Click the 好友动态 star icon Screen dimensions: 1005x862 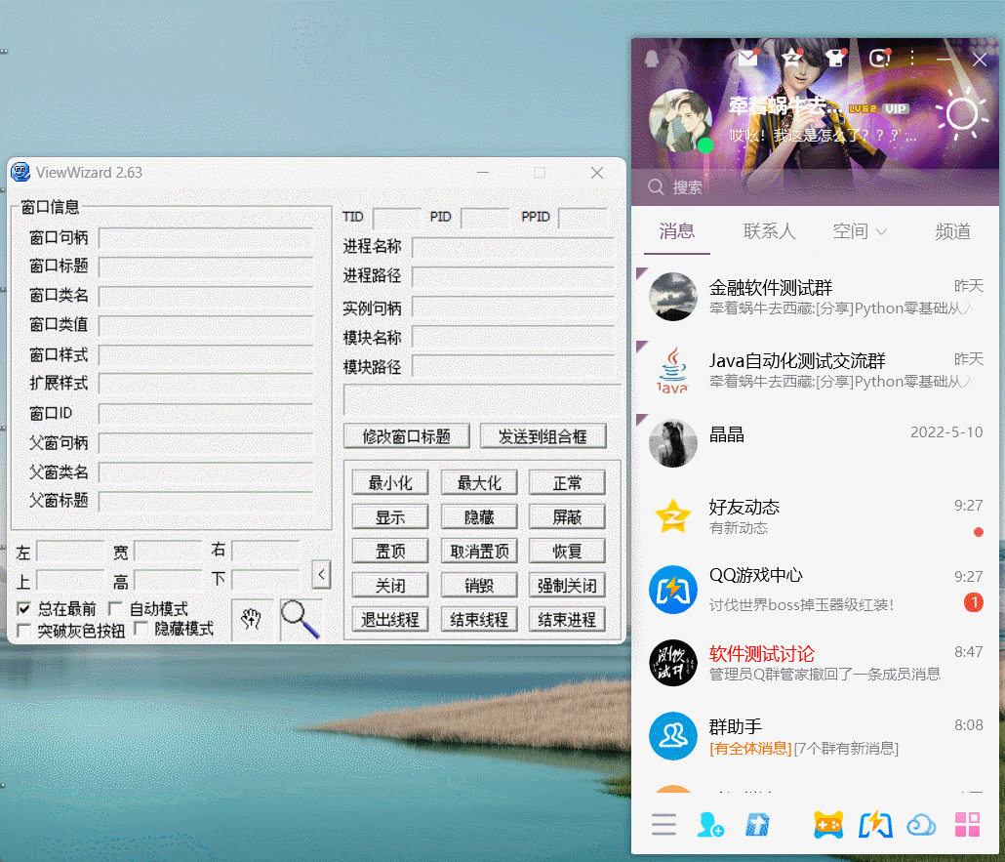(672, 516)
